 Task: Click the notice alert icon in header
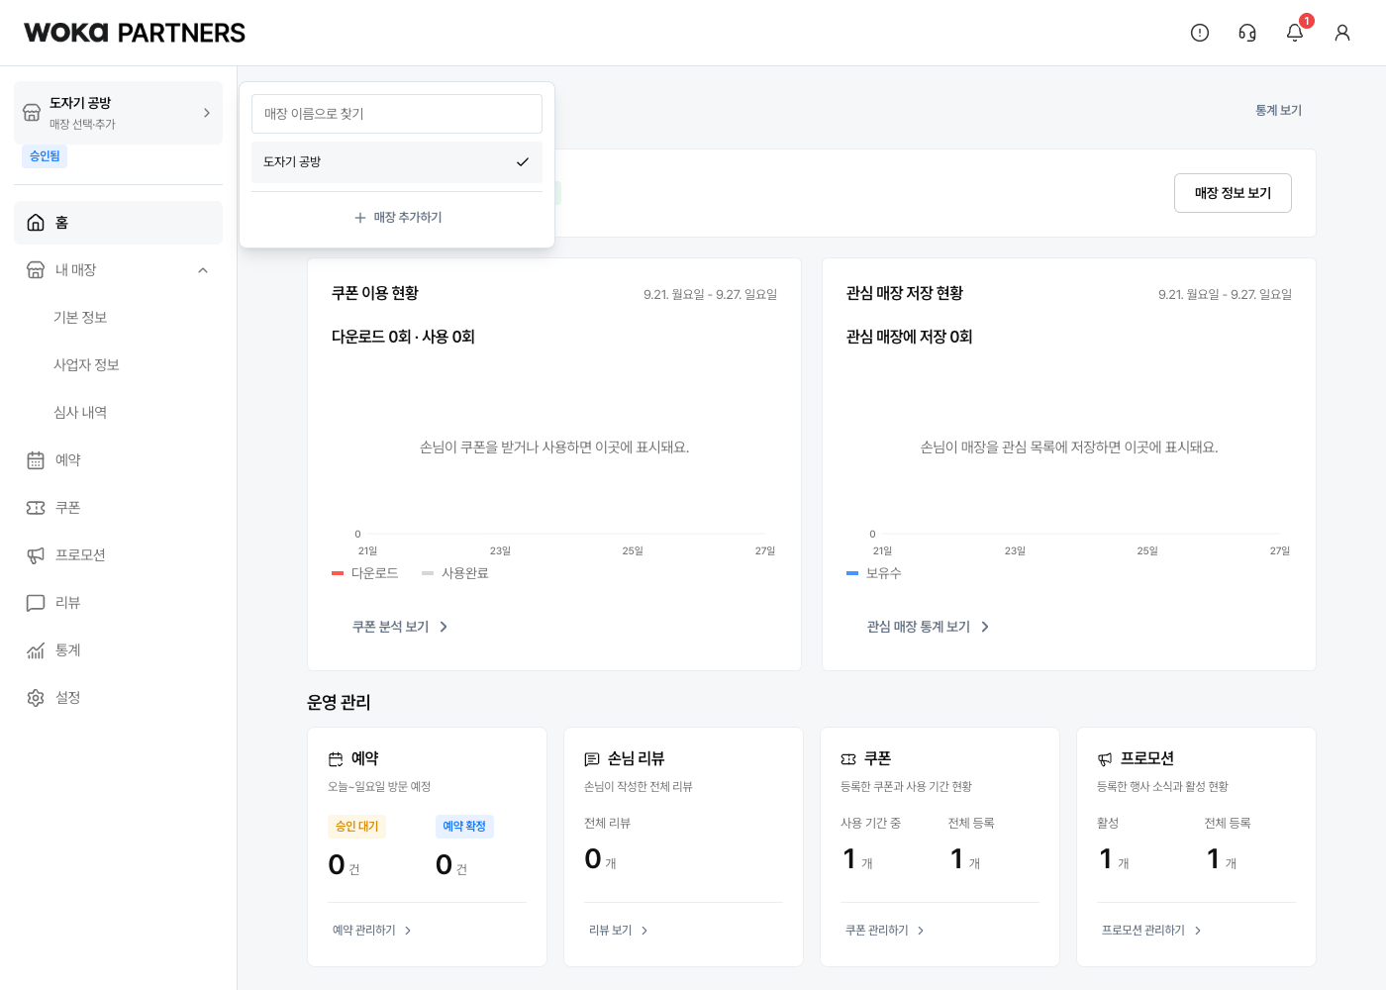coord(1200,33)
